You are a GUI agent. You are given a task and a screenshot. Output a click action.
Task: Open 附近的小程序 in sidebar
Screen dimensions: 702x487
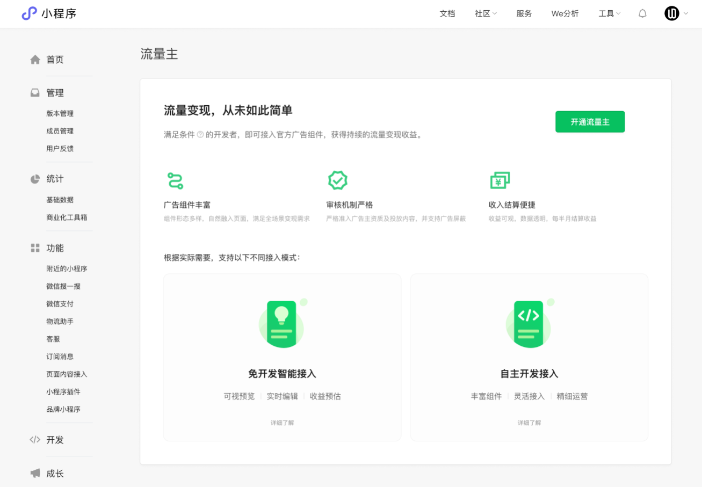click(67, 269)
